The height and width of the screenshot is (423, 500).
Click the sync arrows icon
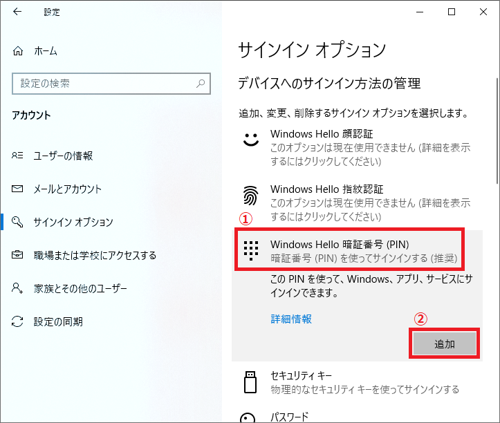tap(17, 321)
